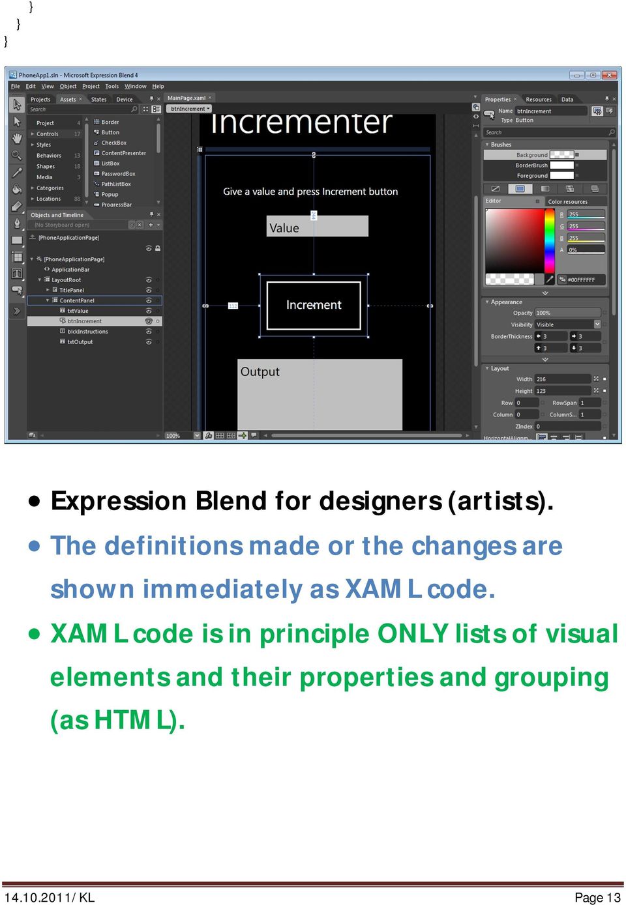Switch Assets panel to grid view
This screenshot has height=905, width=626.
[x=145, y=109]
